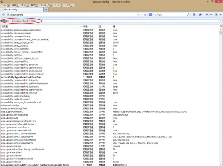223x167 pixels.
Task: Select the advanced.mailftp preference
Action: [110, 105]
